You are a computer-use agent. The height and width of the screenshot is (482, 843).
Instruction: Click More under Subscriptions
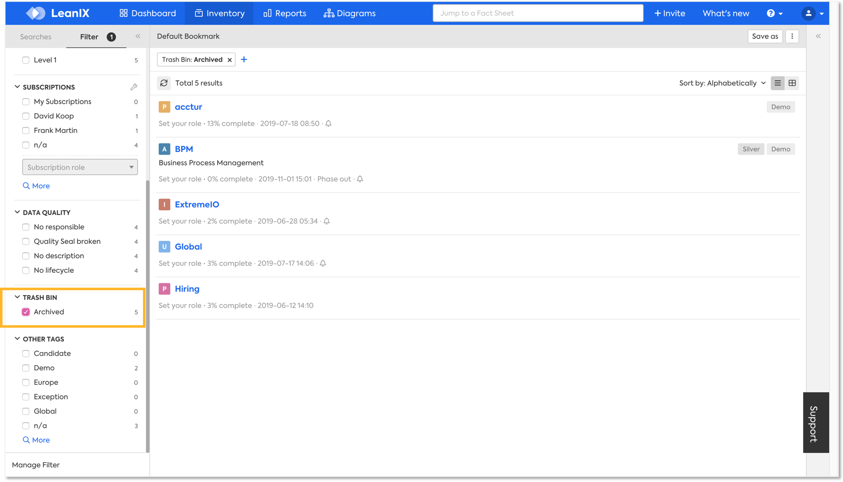pyautogui.click(x=36, y=186)
